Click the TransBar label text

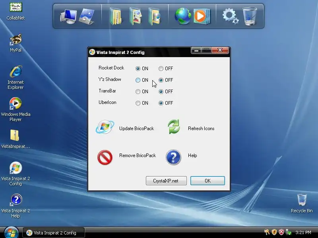click(107, 91)
